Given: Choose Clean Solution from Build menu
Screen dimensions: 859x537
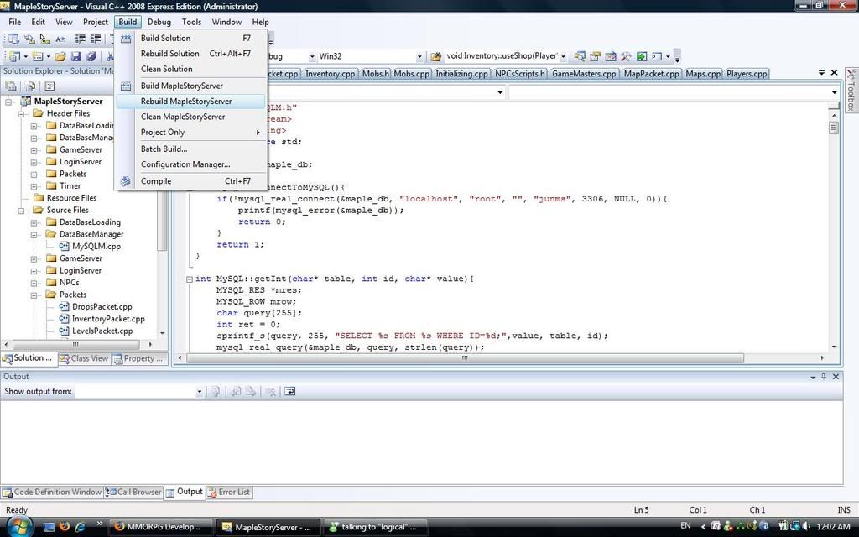Looking at the screenshot, I should click(x=166, y=69).
